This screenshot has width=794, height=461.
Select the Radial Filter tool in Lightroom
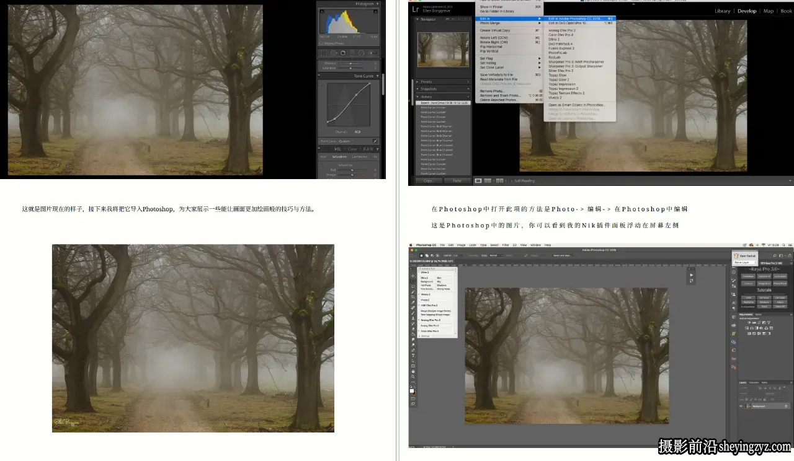tap(362, 53)
